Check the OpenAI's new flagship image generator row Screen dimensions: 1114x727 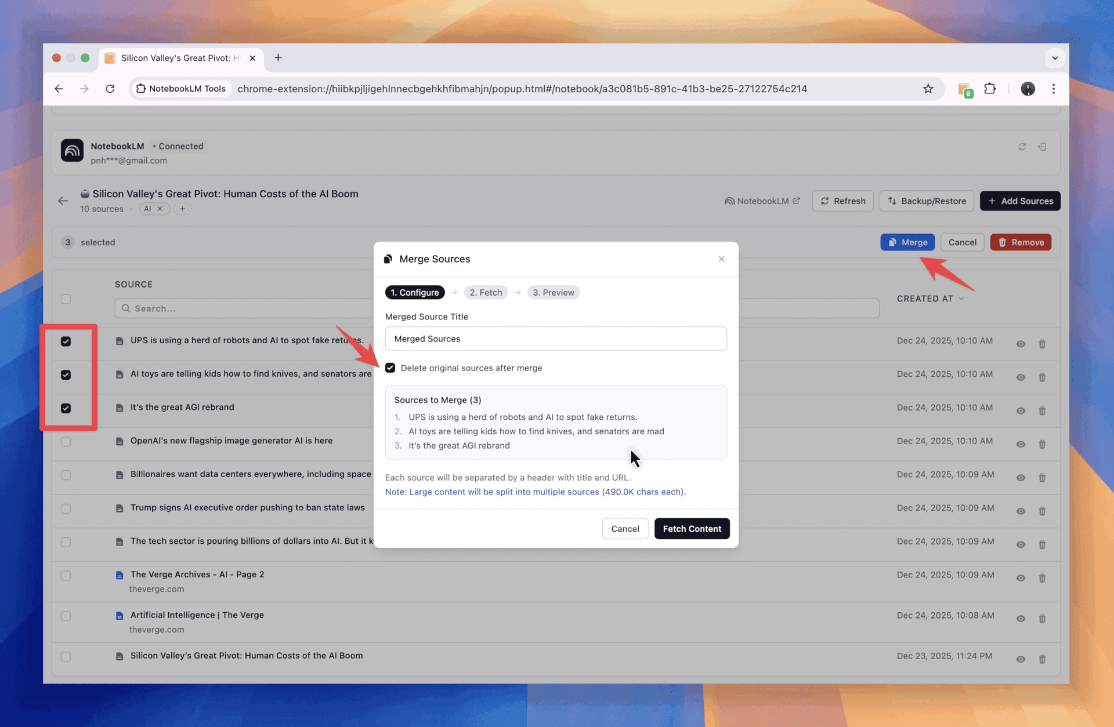[66, 442]
